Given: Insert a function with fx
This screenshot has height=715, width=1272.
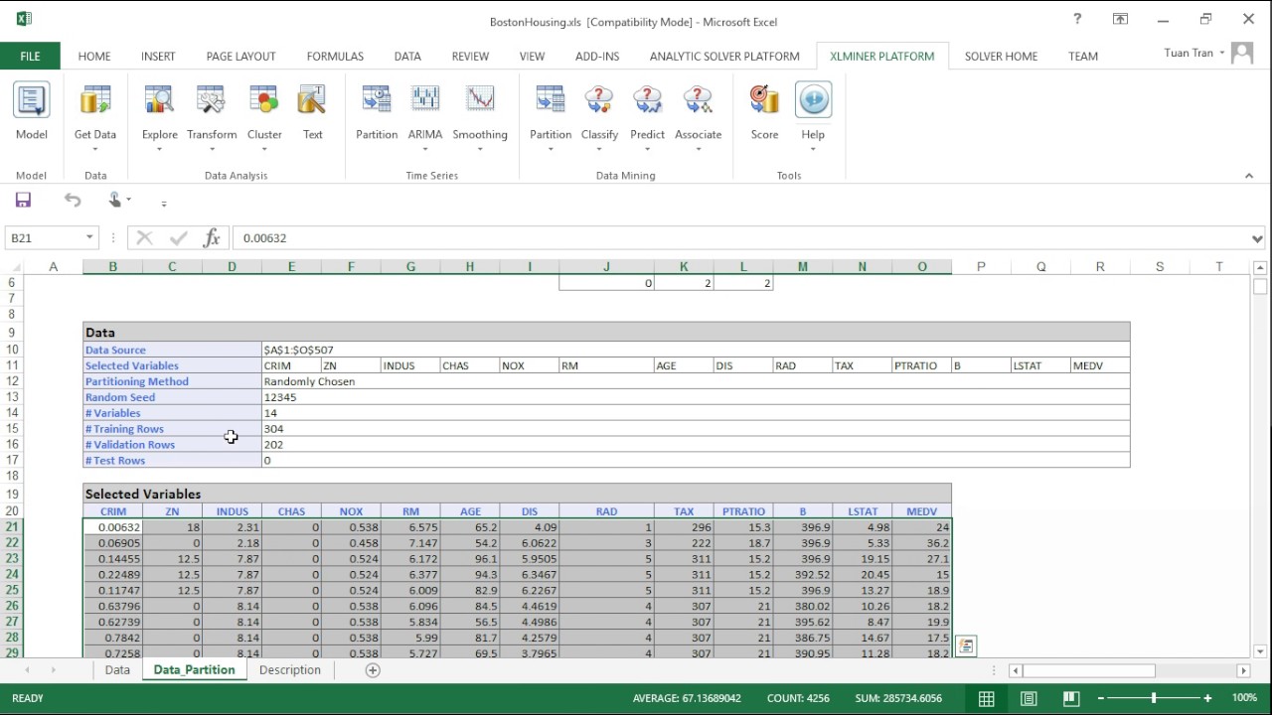Looking at the screenshot, I should (x=211, y=238).
